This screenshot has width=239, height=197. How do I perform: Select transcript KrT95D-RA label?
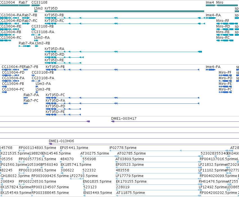click(54, 49)
